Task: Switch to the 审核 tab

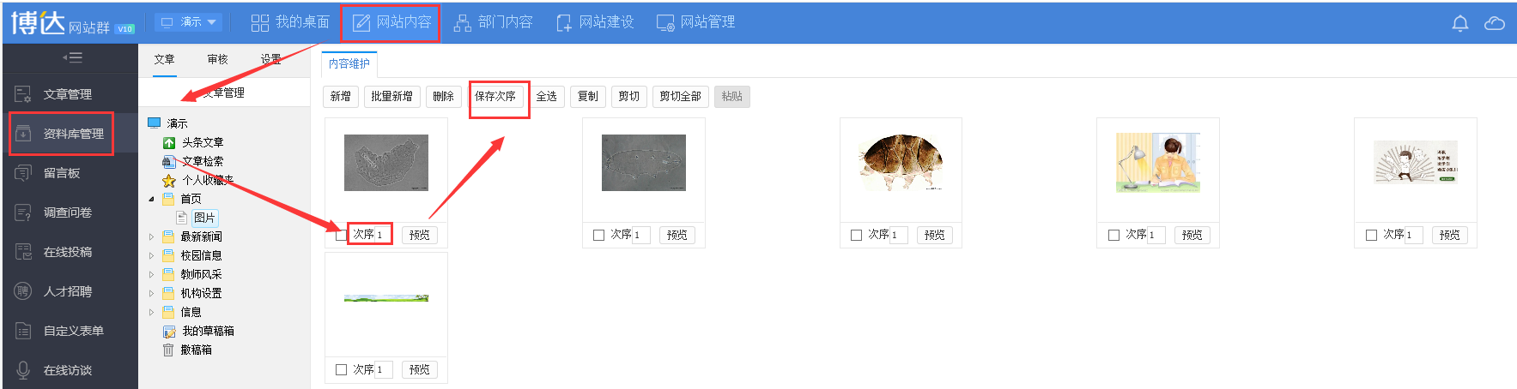Action: 217,59
